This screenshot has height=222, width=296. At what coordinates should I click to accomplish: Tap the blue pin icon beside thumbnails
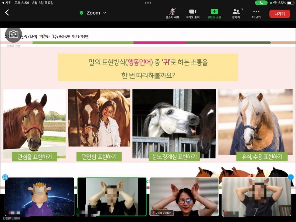pos(5,177)
